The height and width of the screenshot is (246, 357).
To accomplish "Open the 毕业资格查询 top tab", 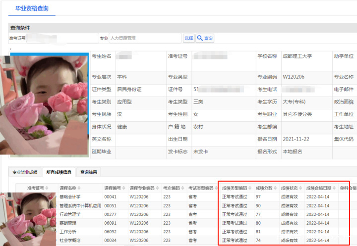I will (x=32, y=8).
